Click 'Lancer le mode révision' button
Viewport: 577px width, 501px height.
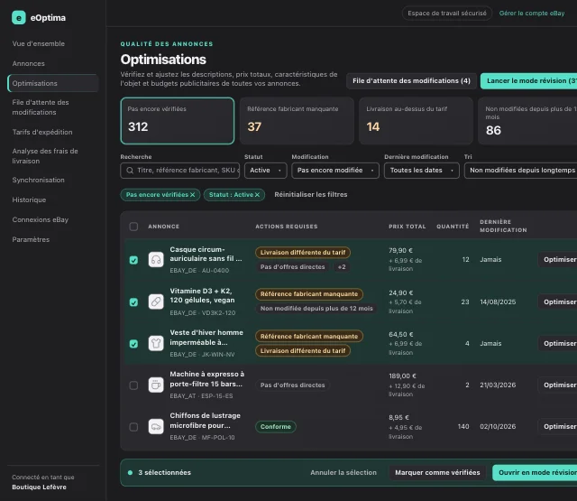pyautogui.click(x=528, y=80)
